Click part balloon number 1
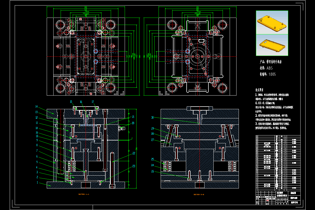The image size is (315, 210). (x=37, y=182)
